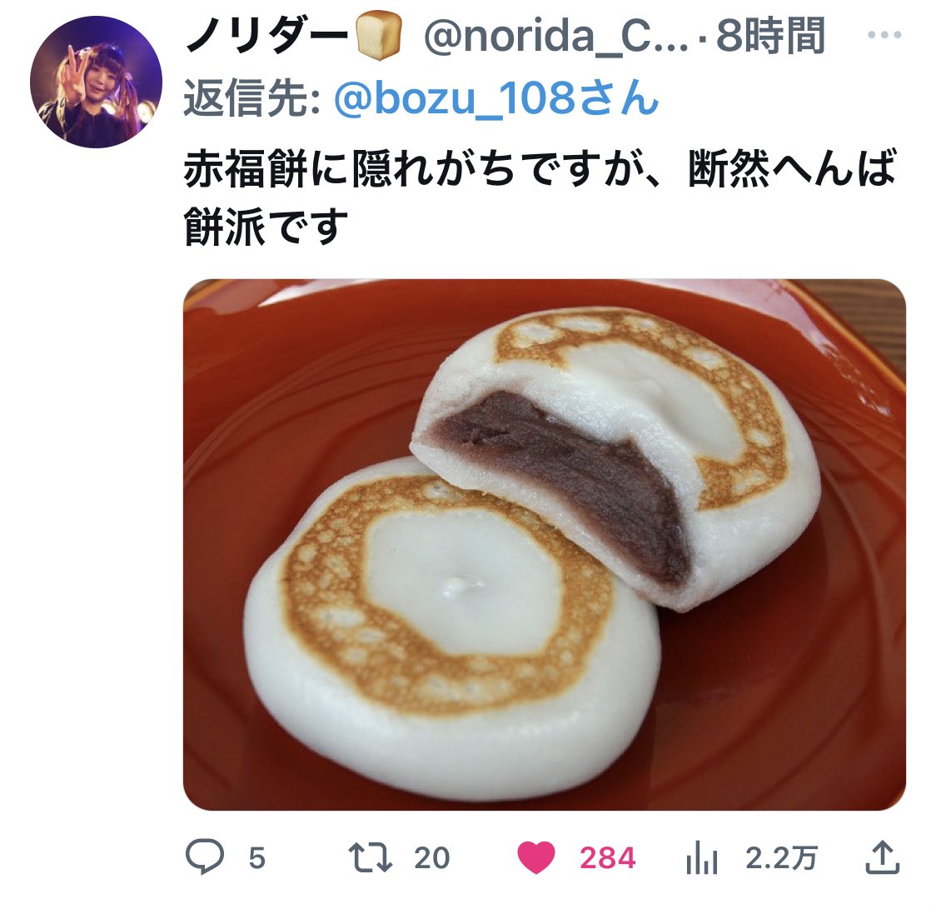Click the reply speech bubble icon
This screenshot has height=909, width=936.
(205, 857)
